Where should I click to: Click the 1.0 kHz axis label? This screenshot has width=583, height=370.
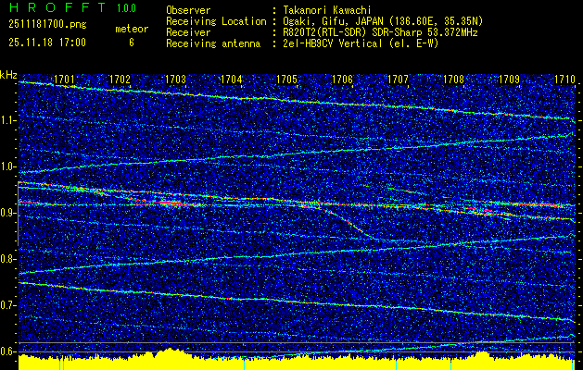[7, 166]
